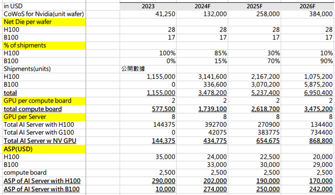Click the highlighted 'GPU per Server' cell
Image resolution: width=335 pixels, height=195 pixels.
pos(25,117)
